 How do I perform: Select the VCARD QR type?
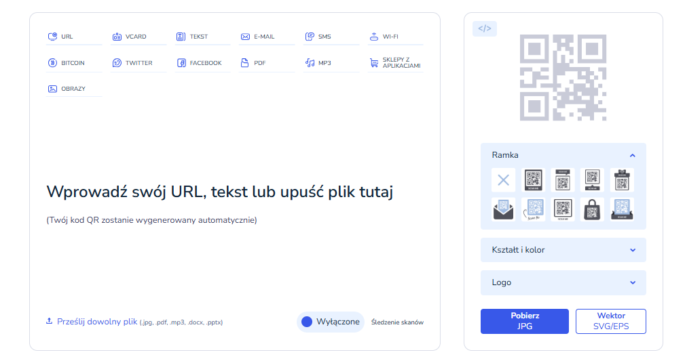tap(138, 37)
